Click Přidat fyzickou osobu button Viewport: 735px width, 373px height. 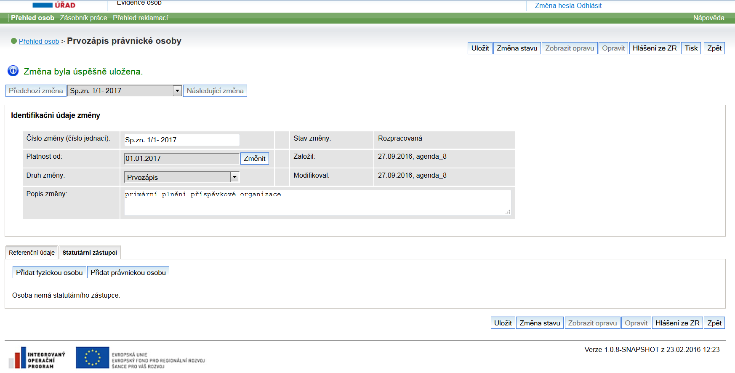(49, 272)
